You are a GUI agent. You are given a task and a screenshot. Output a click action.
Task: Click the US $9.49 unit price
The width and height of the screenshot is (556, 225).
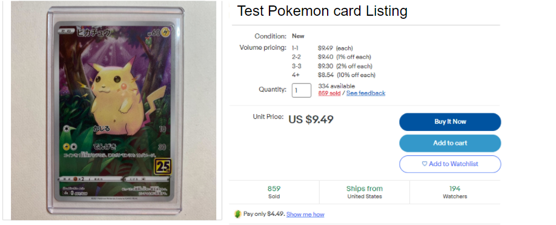tap(311, 119)
